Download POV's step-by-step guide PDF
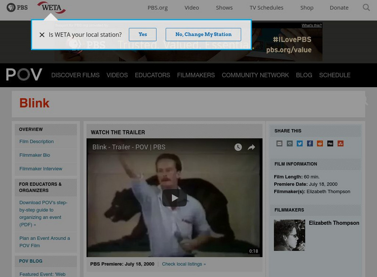This screenshot has width=377, height=277. click(x=43, y=213)
